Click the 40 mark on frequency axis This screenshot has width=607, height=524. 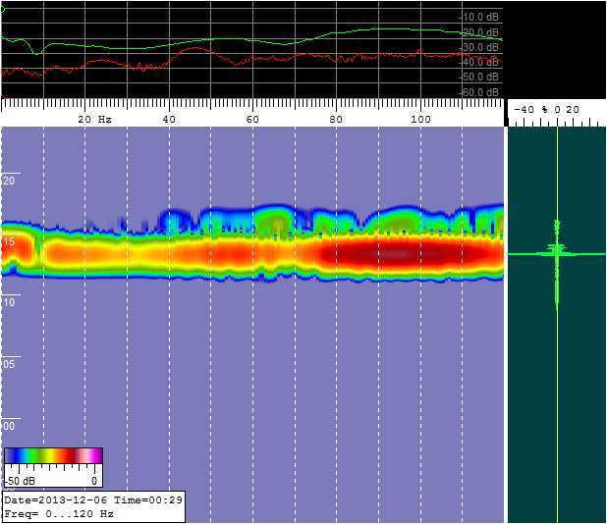click(169, 119)
